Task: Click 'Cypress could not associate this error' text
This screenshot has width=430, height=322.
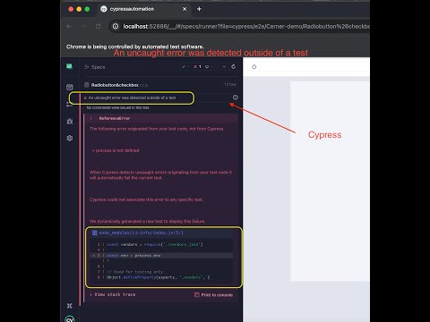Action: pos(146,199)
